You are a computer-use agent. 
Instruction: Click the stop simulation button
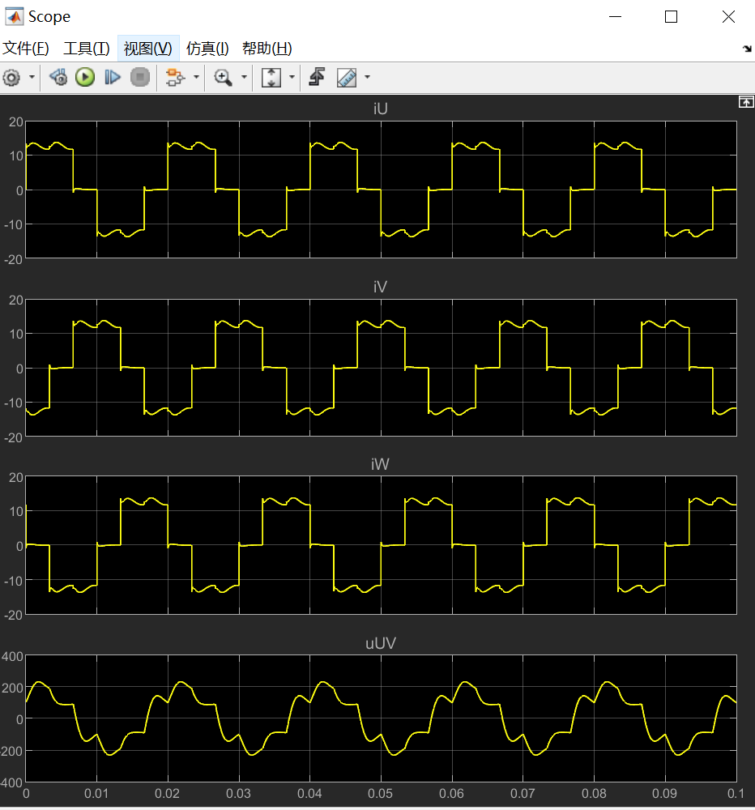(139, 78)
